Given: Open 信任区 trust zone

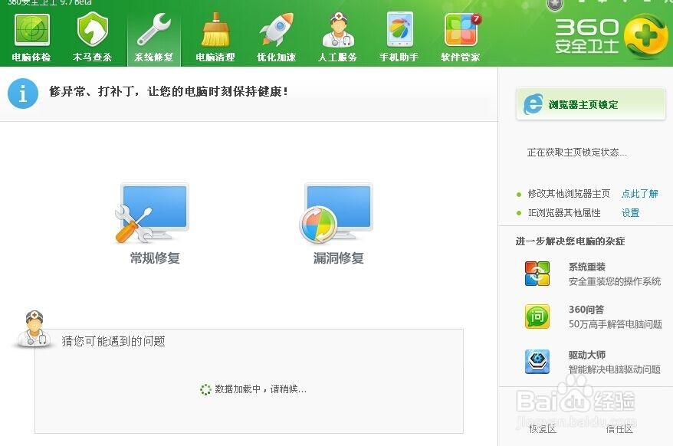Looking at the screenshot, I should 619,429.
